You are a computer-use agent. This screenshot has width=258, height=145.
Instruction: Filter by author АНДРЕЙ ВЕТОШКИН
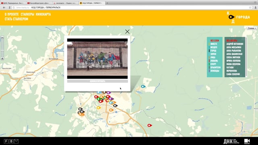(235, 44)
